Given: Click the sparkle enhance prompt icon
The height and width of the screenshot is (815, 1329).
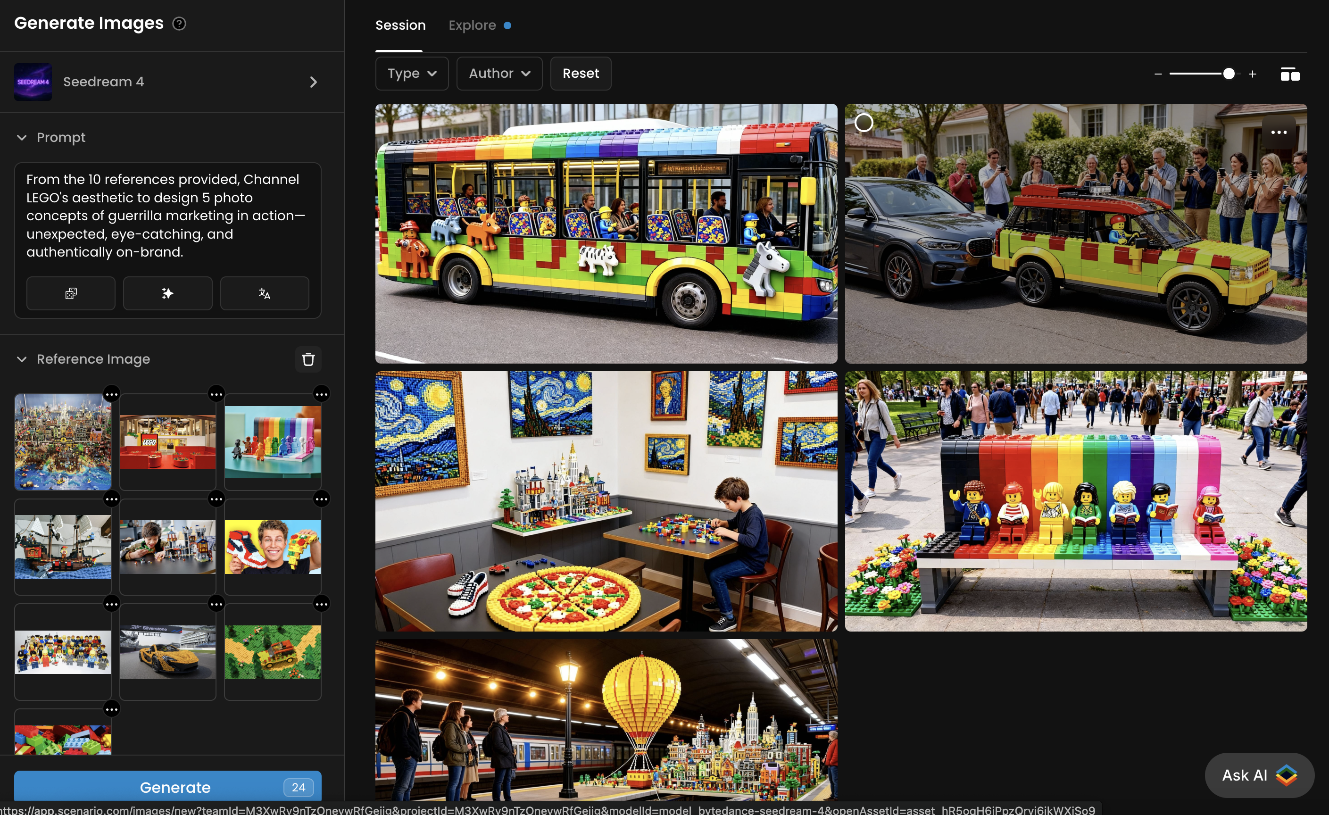Looking at the screenshot, I should pos(167,293).
